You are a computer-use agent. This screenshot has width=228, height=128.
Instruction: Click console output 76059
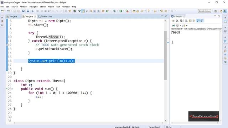pos(176,32)
